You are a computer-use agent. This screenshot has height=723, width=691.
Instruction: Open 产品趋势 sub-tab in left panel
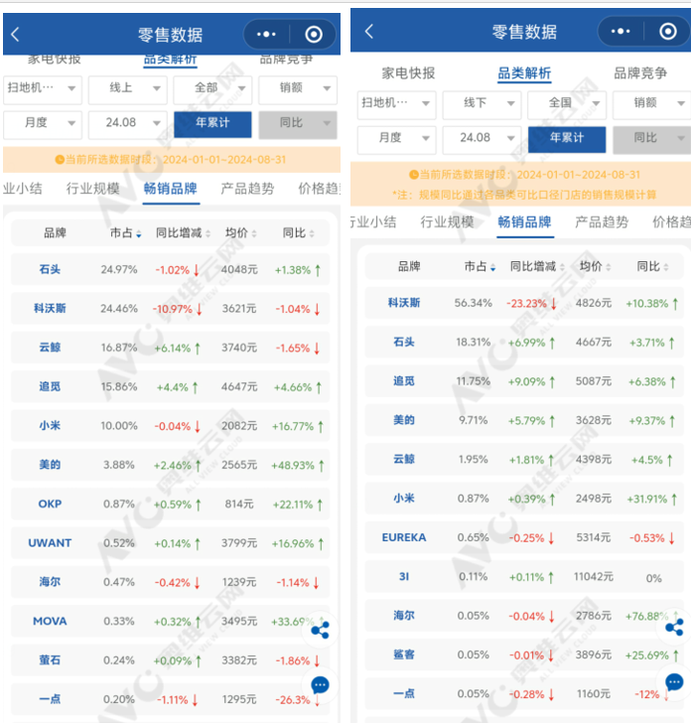tap(247, 189)
